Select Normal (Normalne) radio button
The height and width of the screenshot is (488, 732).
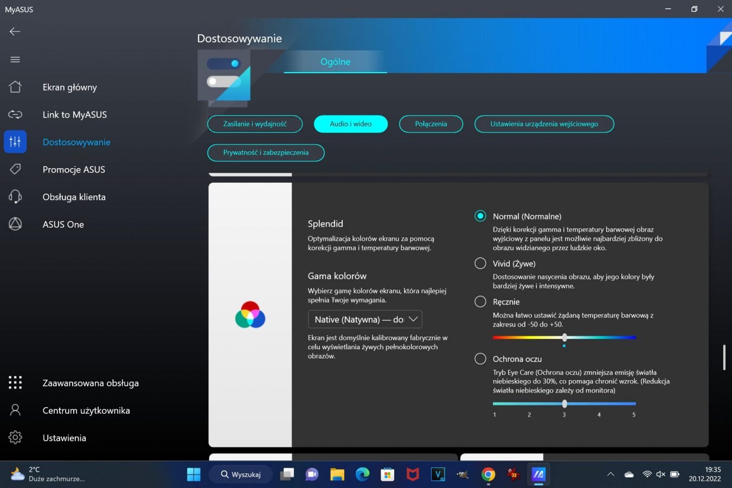[480, 216]
